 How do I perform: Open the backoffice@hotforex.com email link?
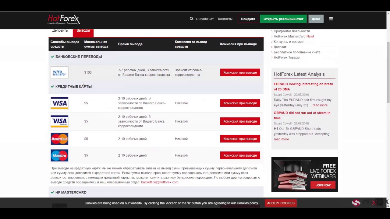(x=160, y=182)
